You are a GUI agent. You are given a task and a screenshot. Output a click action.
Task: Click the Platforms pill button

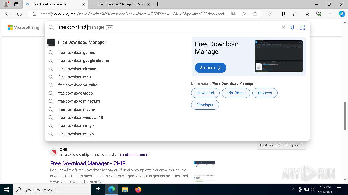(236, 93)
